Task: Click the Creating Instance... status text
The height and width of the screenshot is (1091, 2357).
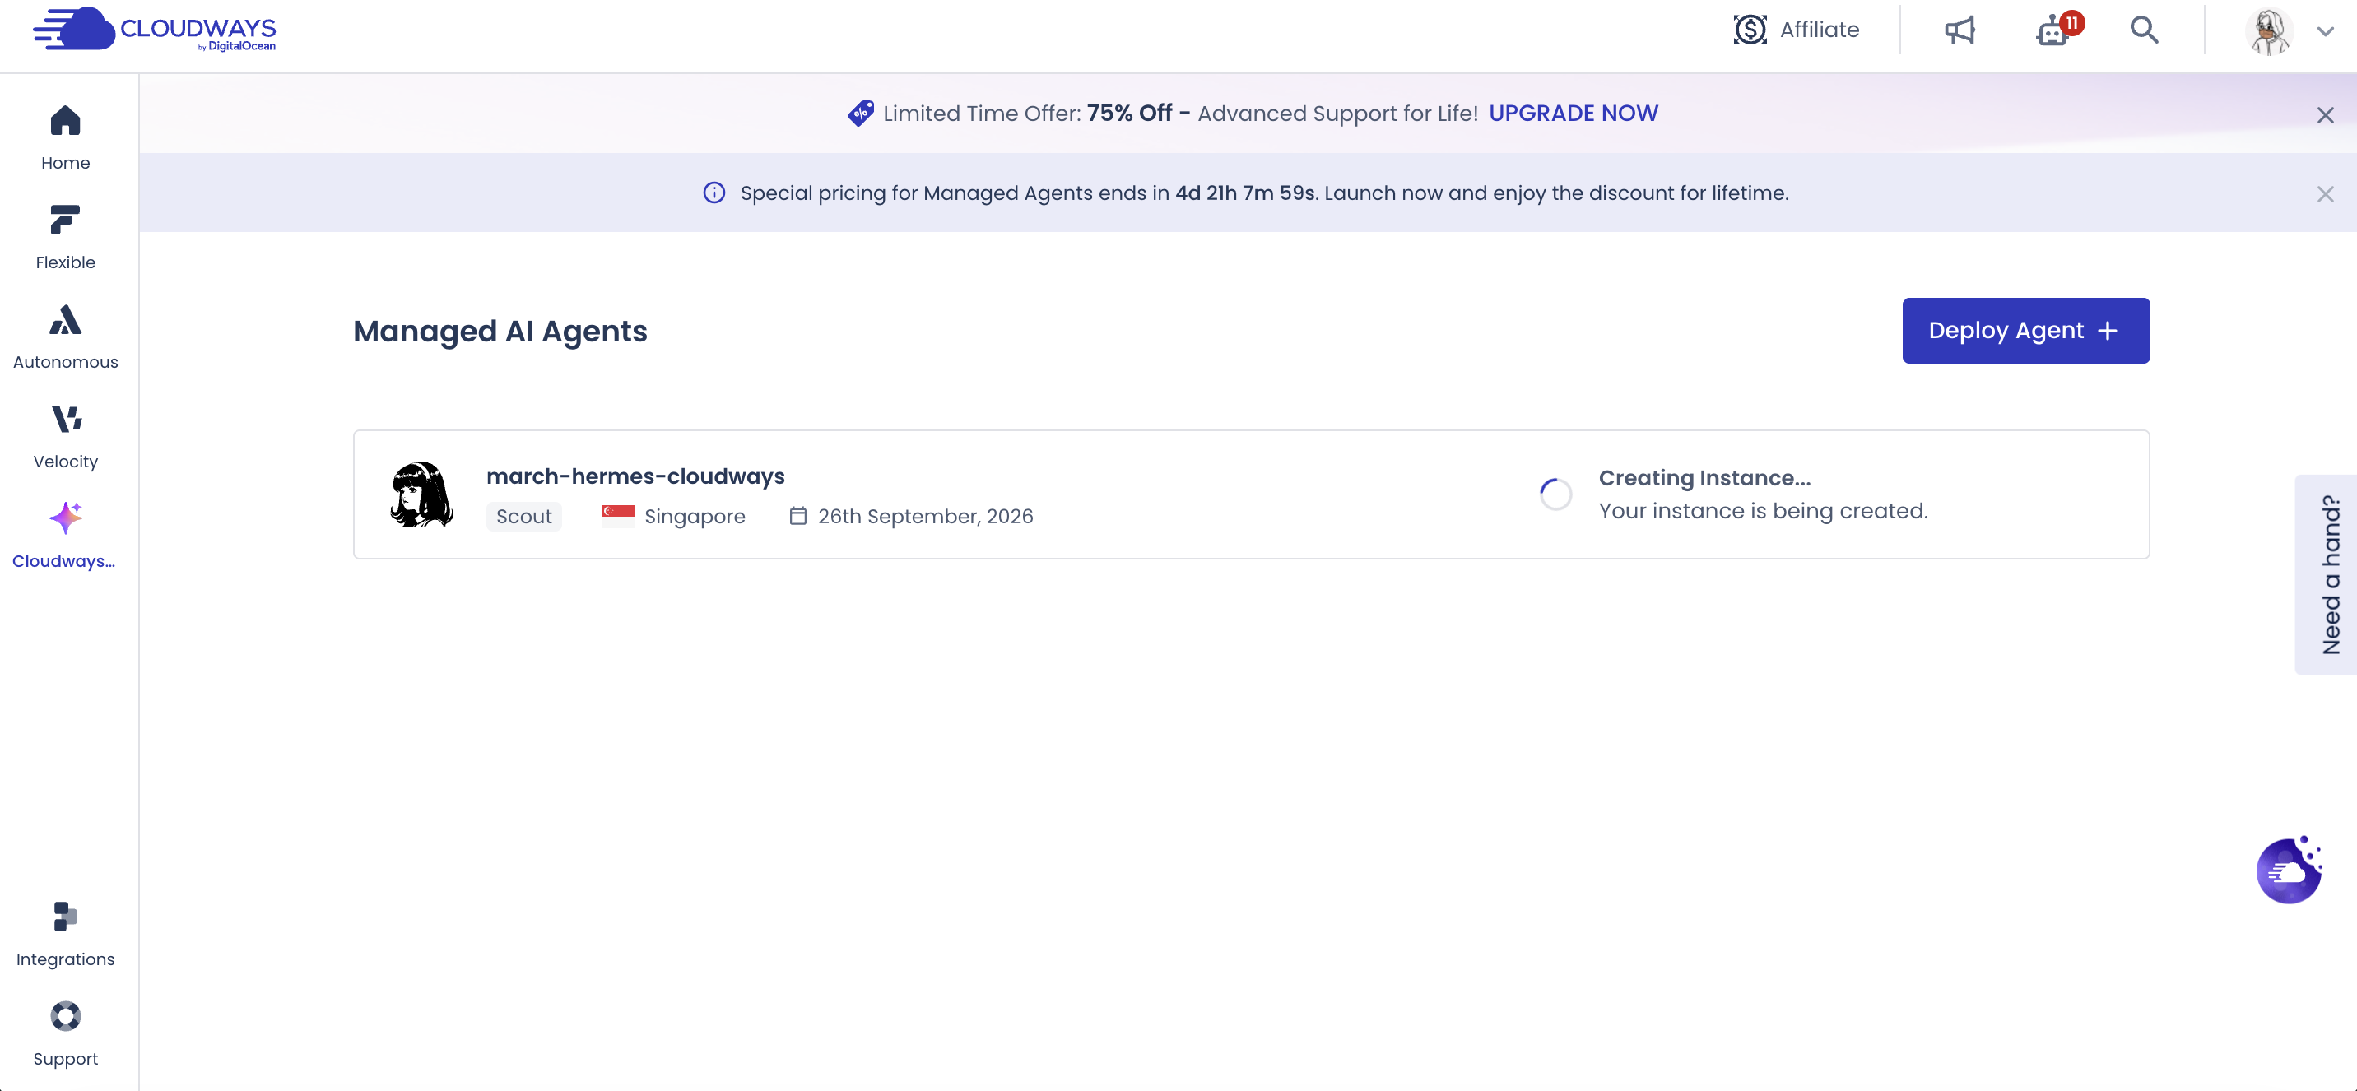Action: click(x=1704, y=477)
